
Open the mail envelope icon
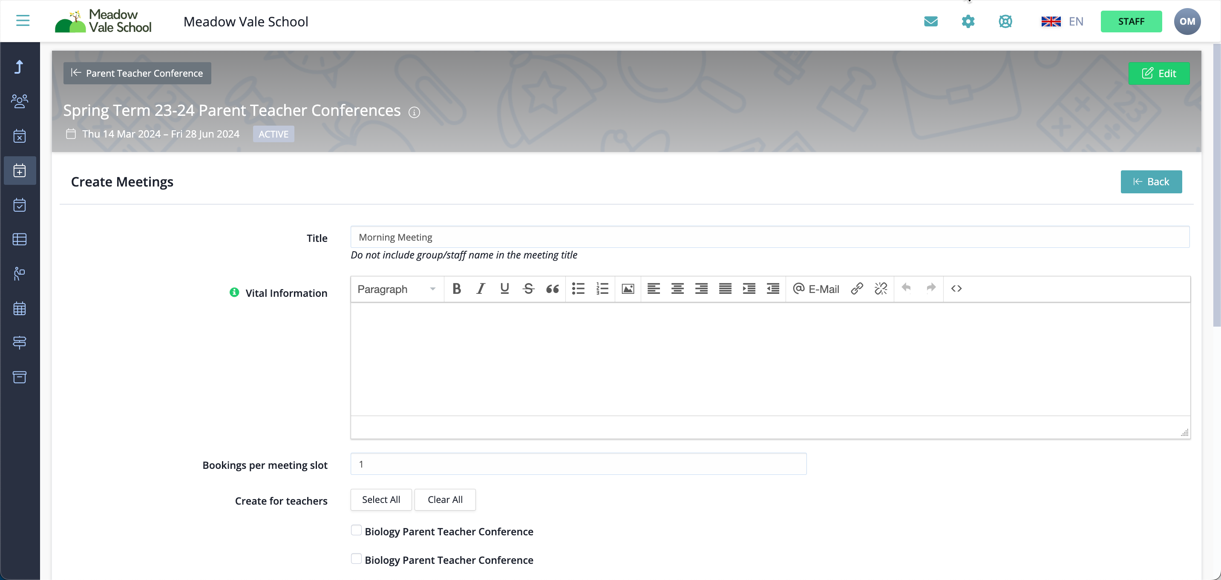(x=931, y=21)
